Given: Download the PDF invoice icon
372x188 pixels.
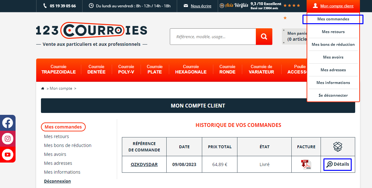Looking at the screenshot, I should coord(306,164).
